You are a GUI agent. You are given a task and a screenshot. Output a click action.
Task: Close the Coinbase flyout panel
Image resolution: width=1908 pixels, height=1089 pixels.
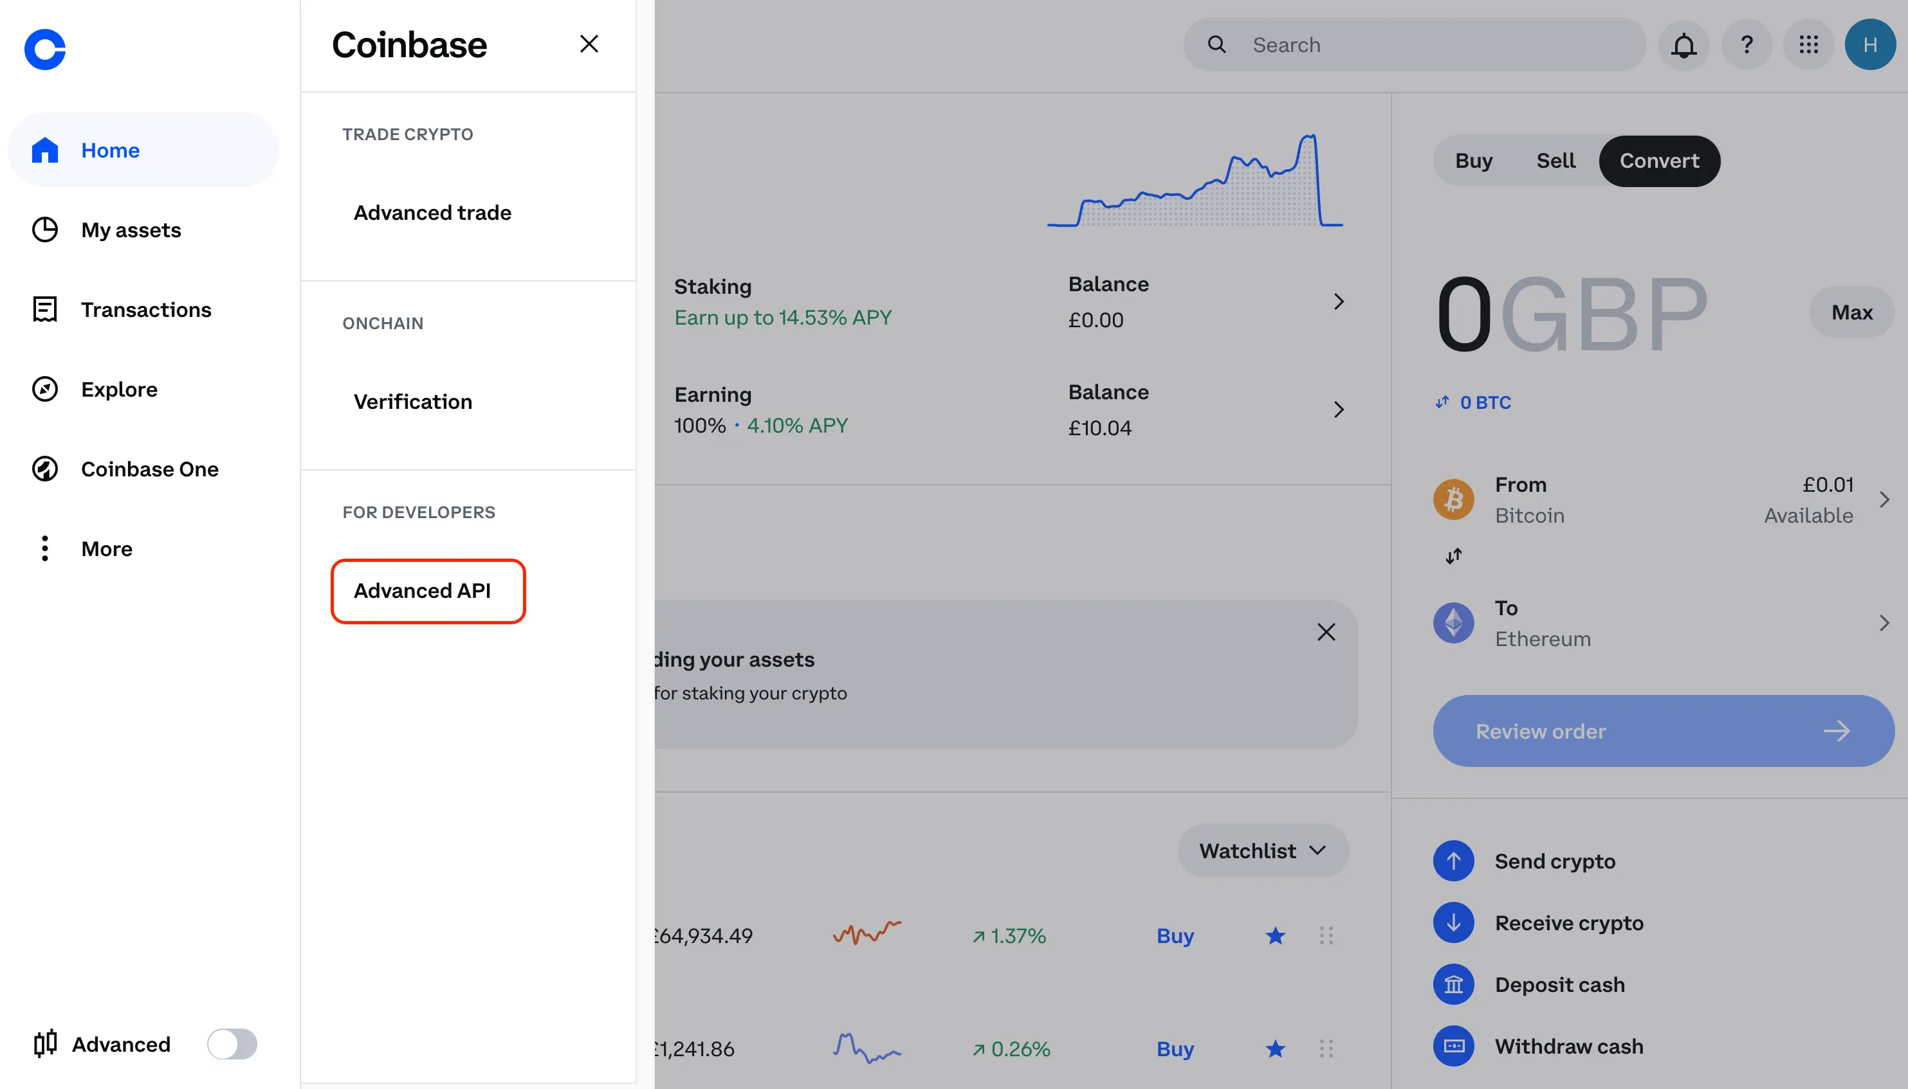589,44
